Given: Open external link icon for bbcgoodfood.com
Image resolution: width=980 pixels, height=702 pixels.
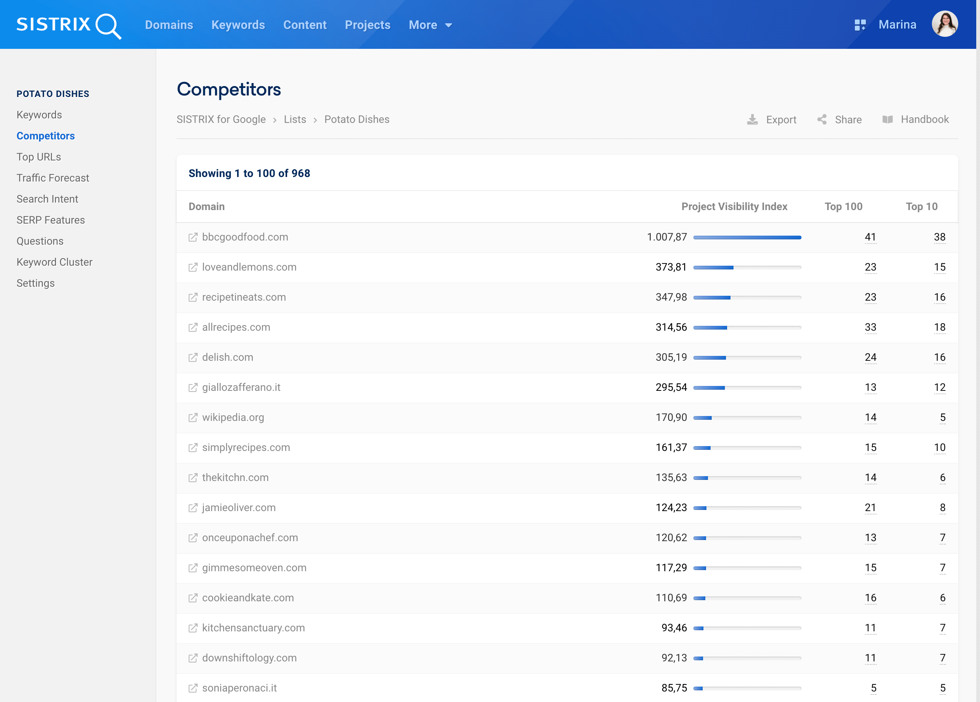Looking at the screenshot, I should click(x=193, y=237).
